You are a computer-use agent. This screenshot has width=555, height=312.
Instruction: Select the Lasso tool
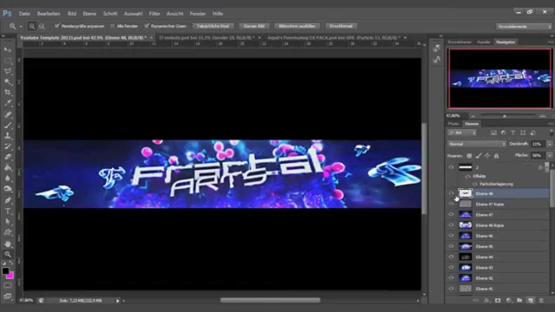8,71
